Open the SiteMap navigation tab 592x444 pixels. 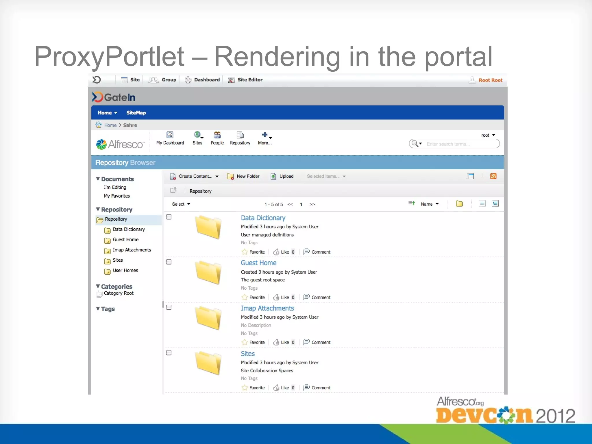click(136, 113)
